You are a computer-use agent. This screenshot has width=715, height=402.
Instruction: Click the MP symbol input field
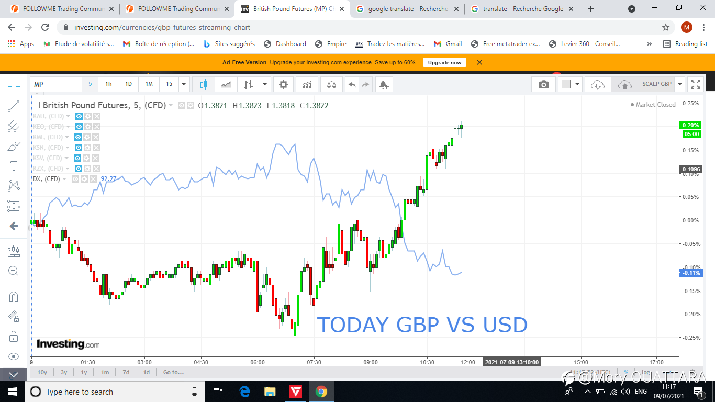click(55, 84)
